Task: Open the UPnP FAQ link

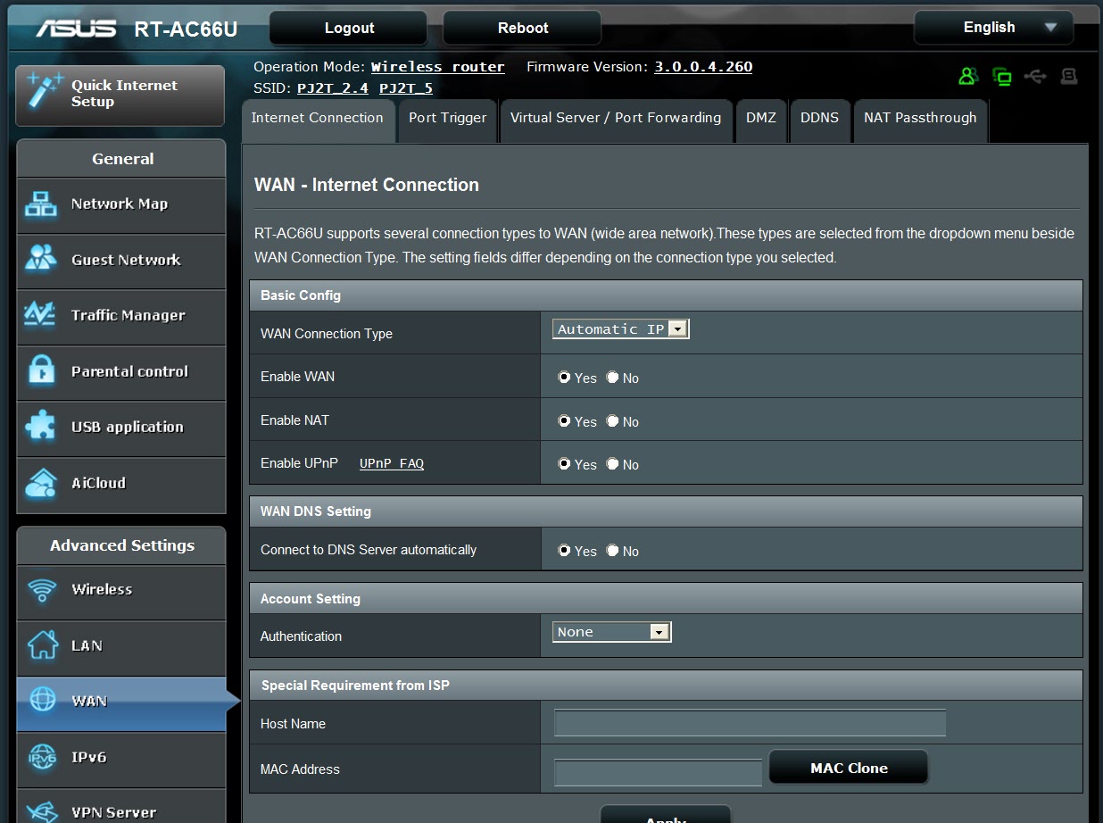Action: click(392, 463)
